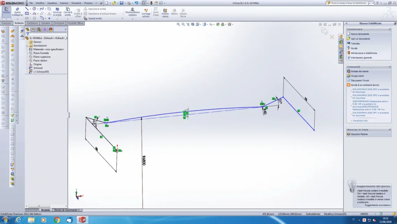Select the Sketch Fillet tool
Screen dimensions: 397x224
(x=42, y=18)
